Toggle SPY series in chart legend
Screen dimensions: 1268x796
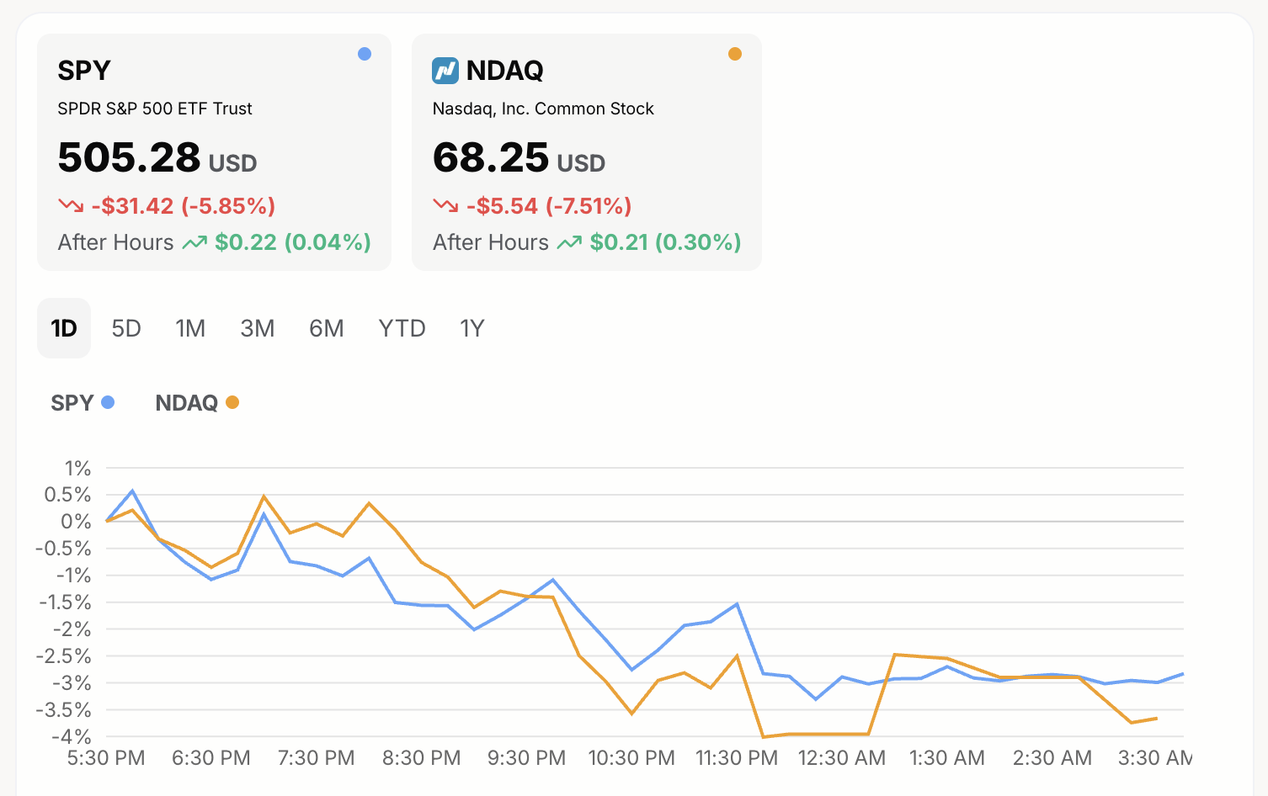(x=83, y=403)
